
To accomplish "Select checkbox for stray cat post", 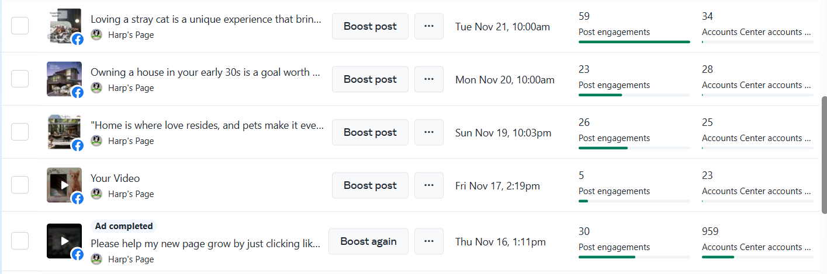I will click(20, 26).
